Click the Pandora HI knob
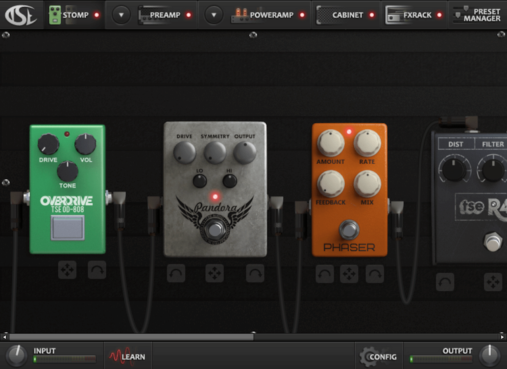The height and width of the screenshot is (369, 507). point(230,181)
